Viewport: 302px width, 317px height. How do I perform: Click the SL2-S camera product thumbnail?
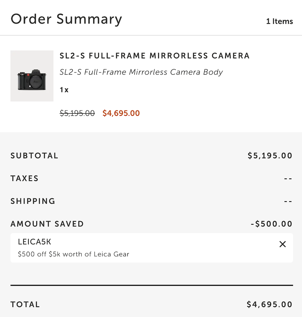pyautogui.click(x=32, y=76)
